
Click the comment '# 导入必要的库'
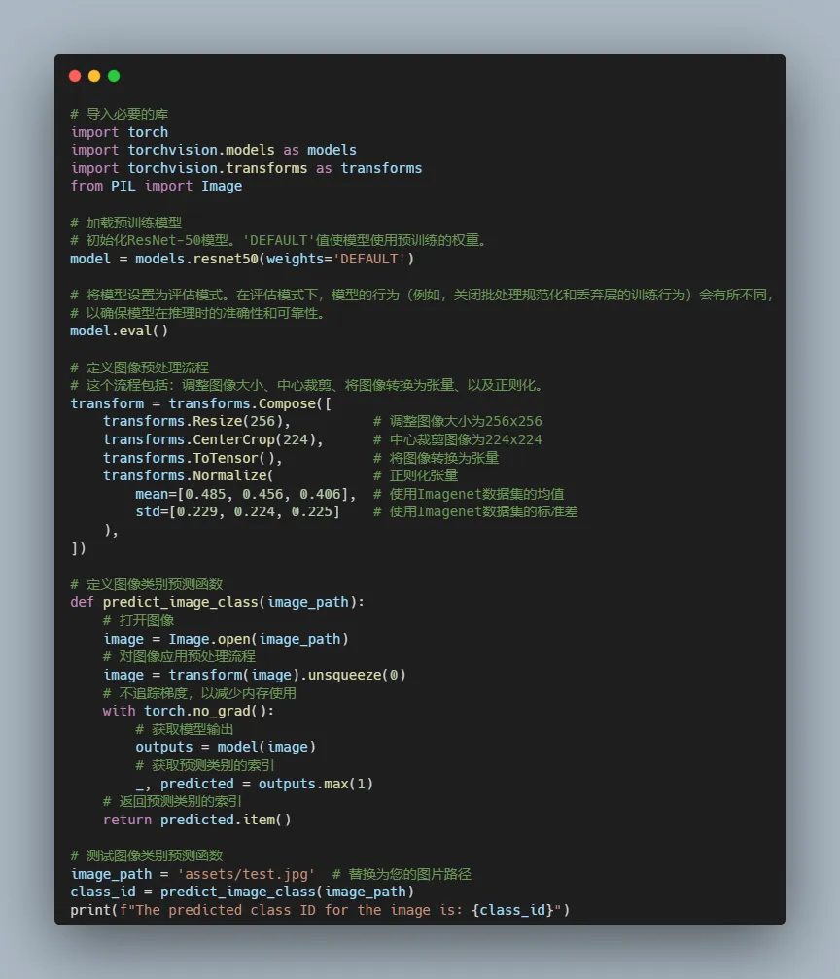point(120,115)
